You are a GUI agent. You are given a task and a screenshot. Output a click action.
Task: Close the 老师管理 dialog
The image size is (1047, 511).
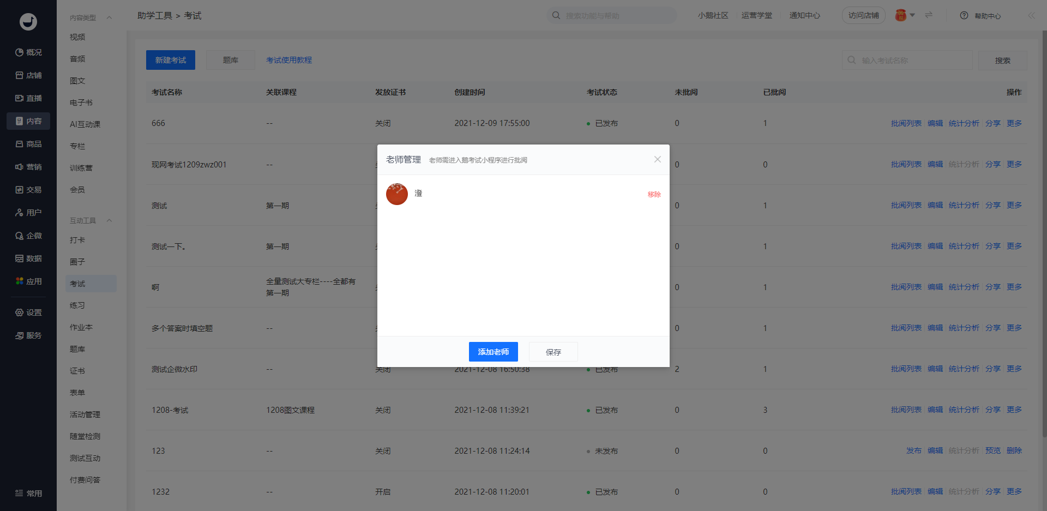coord(657,159)
